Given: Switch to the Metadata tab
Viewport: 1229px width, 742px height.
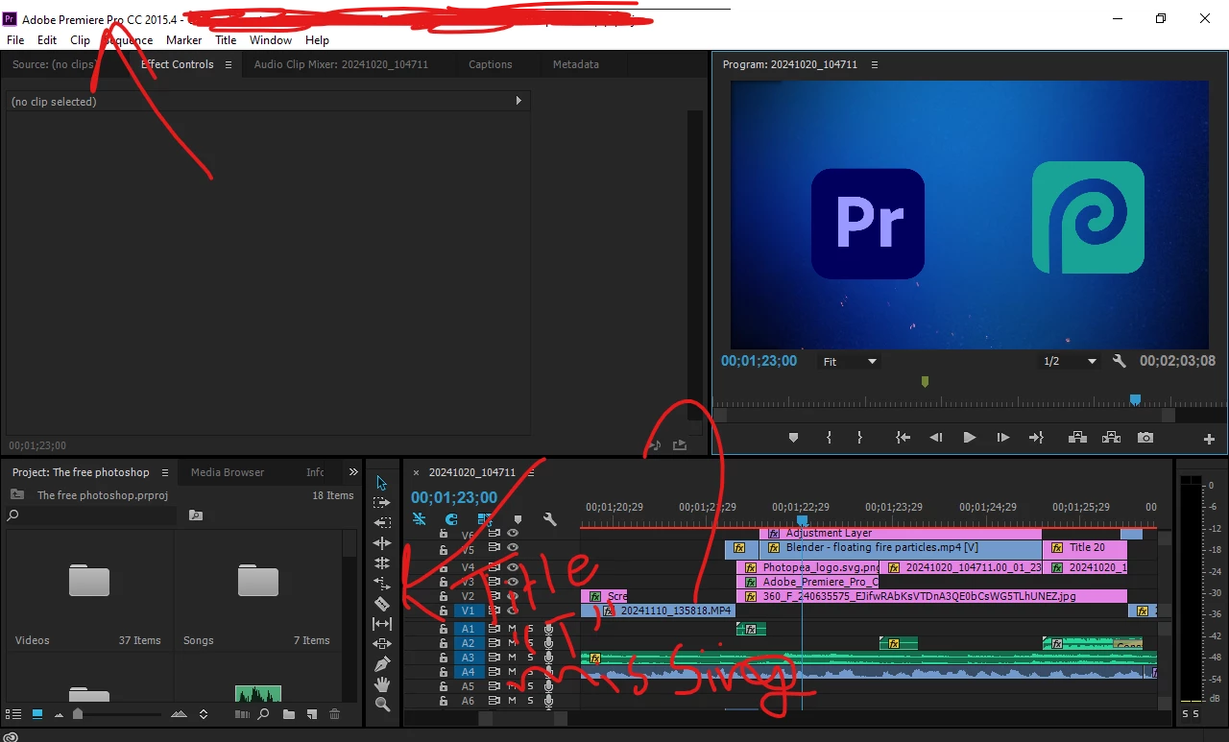Looking at the screenshot, I should pyautogui.click(x=576, y=64).
